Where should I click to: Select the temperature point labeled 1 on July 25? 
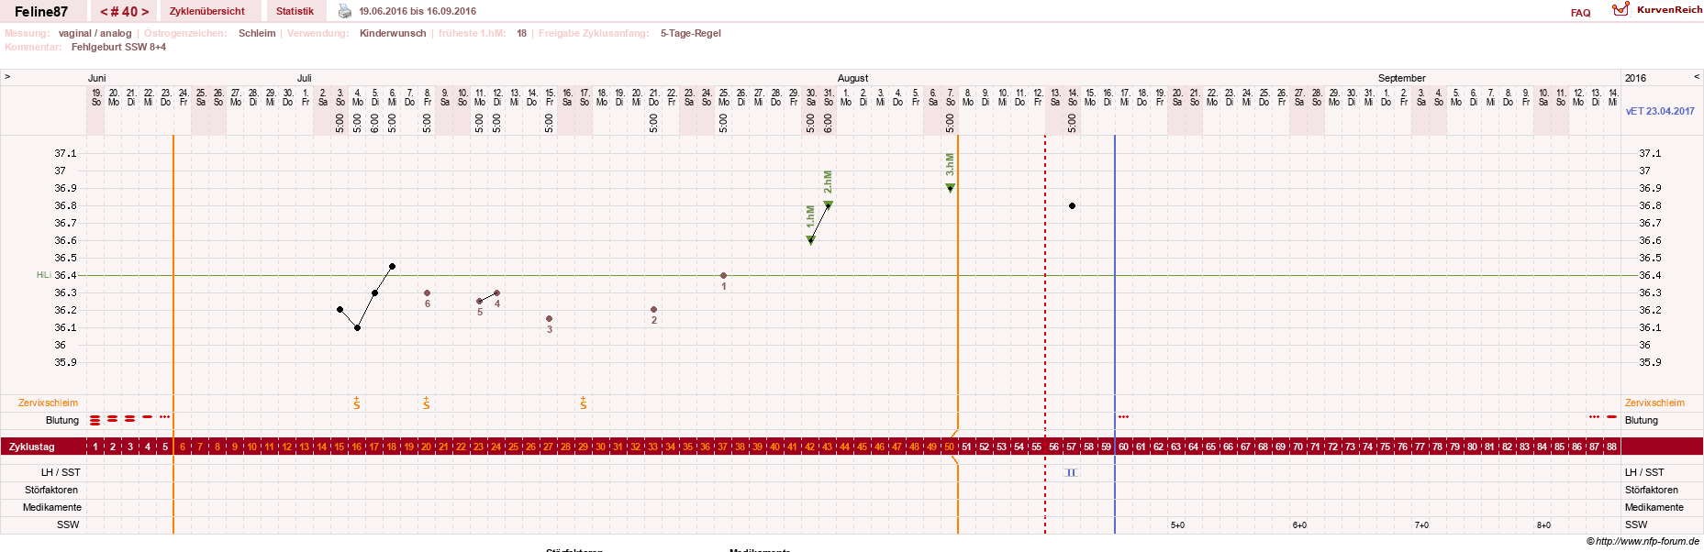click(x=723, y=275)
